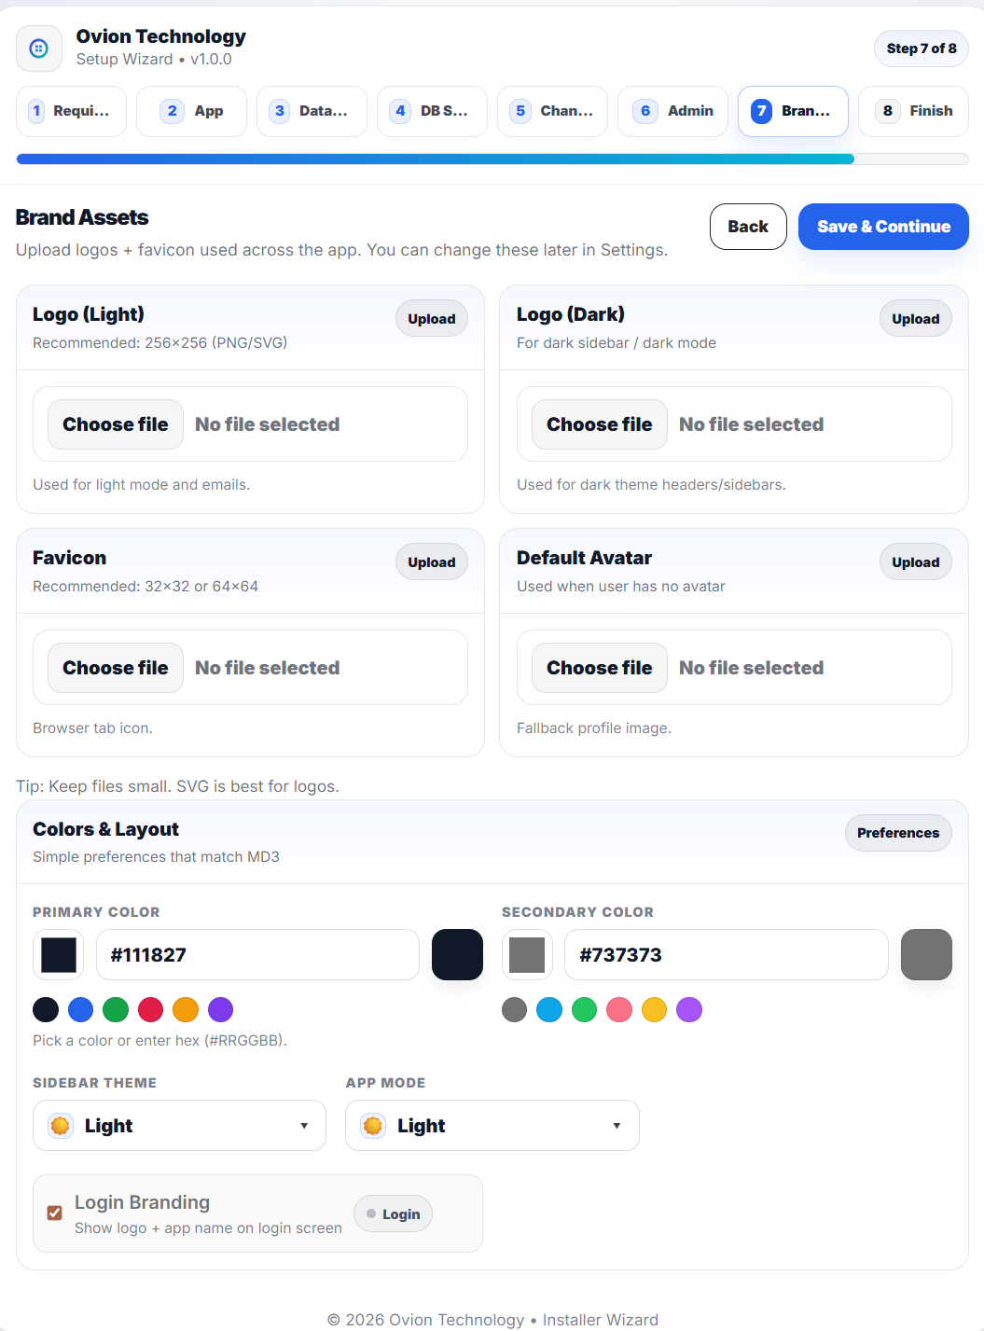Click the secondary color hex input field

(x=727, y=954)
